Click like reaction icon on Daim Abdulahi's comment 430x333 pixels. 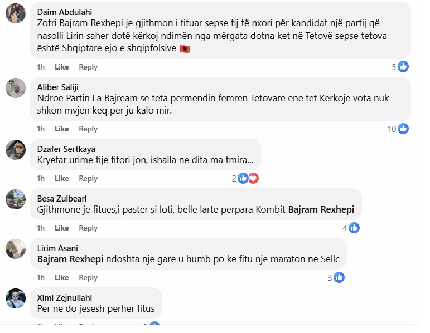click(403, 67)
